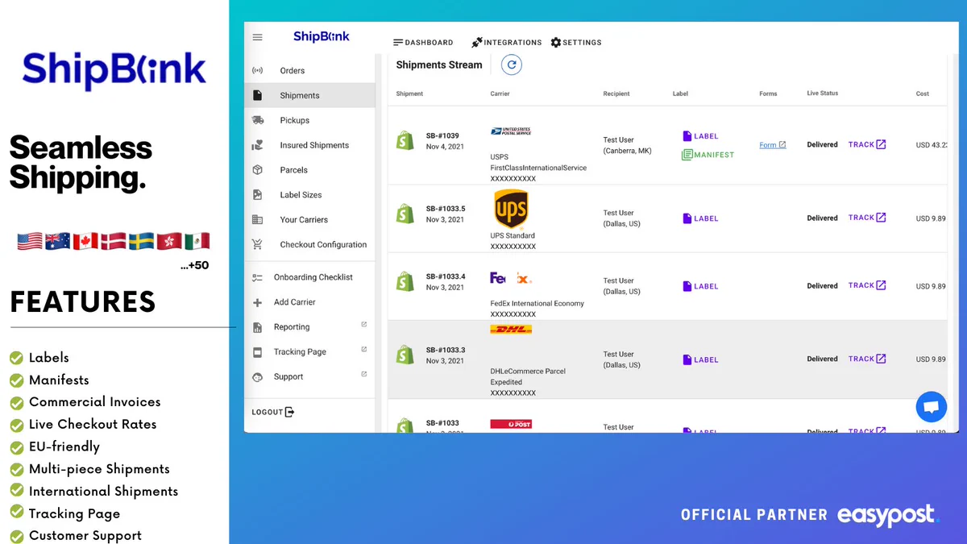Click Shopify icon for shipment SB-#1033.4
This screenshot has height=544, width=967.
click(x=405, y=281)
